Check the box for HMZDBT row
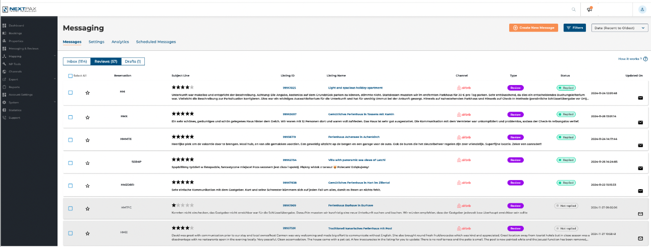This screenshot has width=651, height=247. (70, 185)
